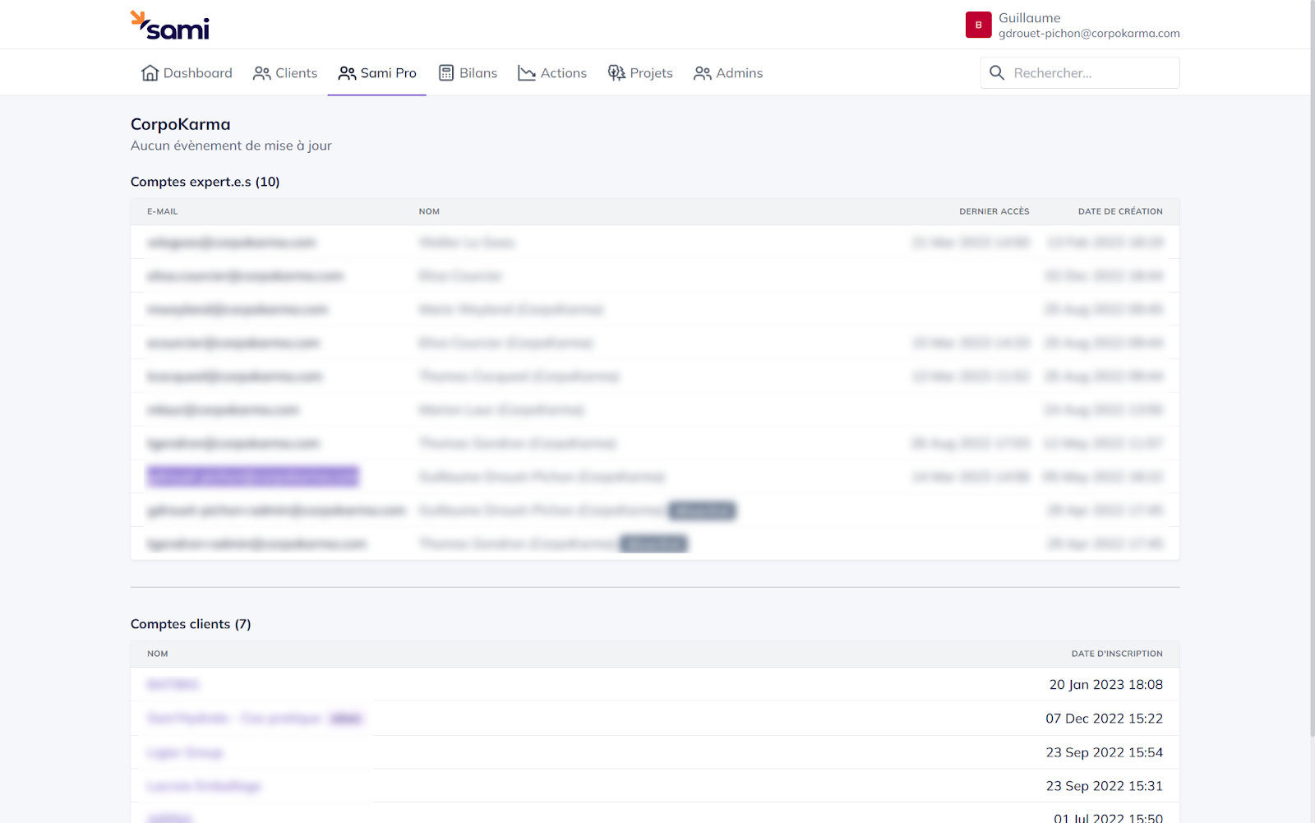
Task: Click the Sami Pro people icon
Action: [347, 73]
